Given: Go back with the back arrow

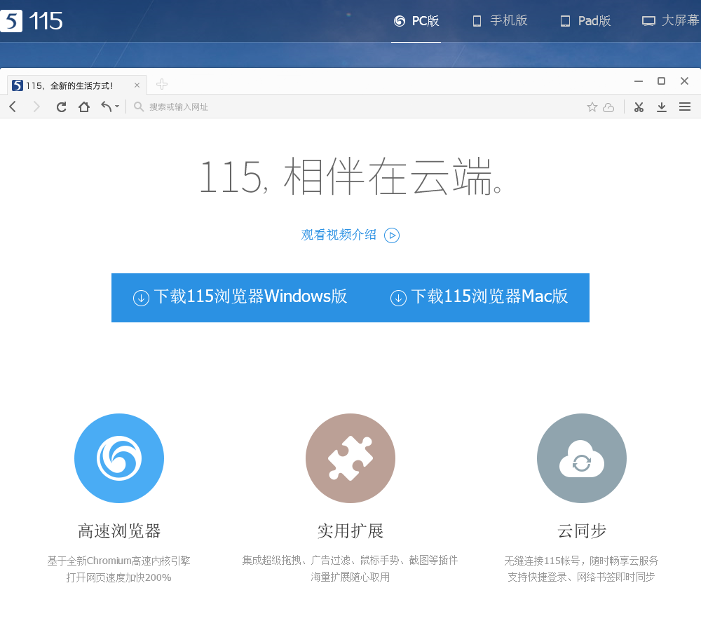Looking at the screenshot, I should tap(13, 107).
